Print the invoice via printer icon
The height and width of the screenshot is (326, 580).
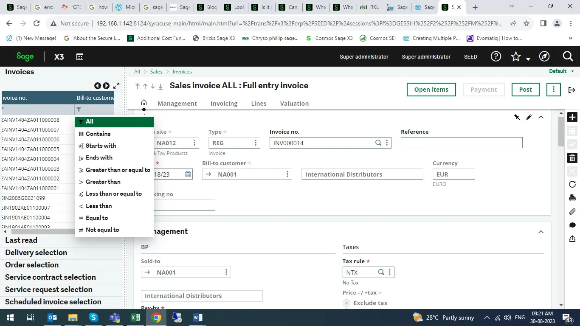click(x=572, y=198)
